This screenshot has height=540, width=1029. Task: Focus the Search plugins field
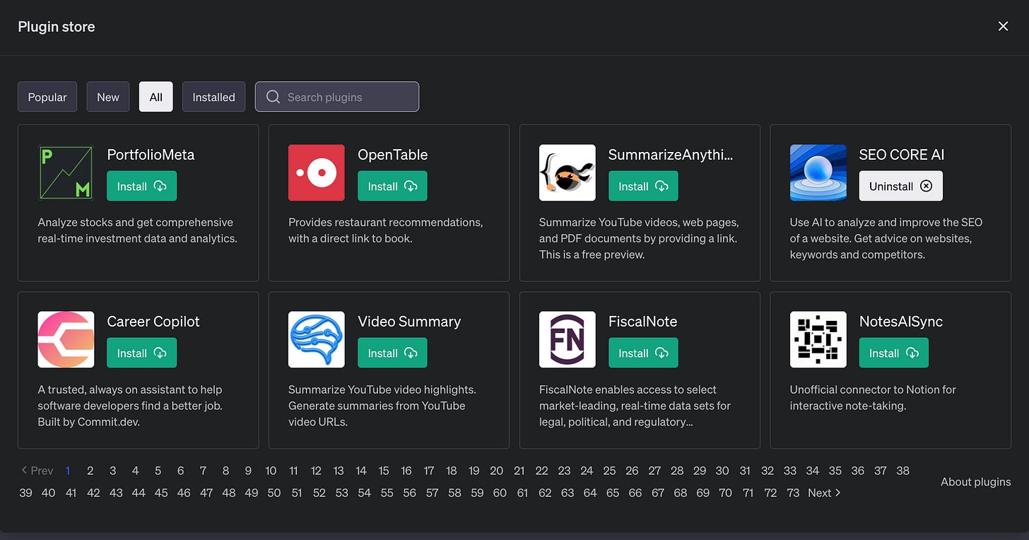tap(337, 97)
